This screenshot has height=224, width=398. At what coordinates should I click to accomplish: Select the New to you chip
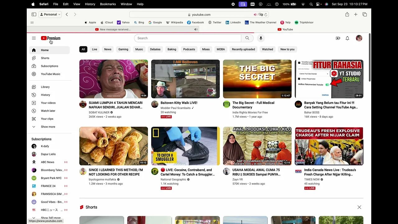tap(287, 49)
